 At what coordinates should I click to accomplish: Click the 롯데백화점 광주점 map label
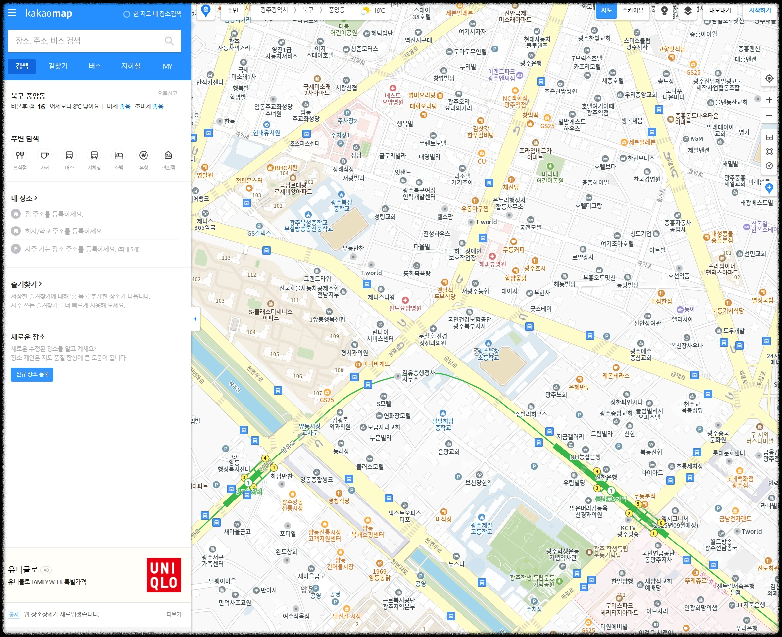pos(740,482)
